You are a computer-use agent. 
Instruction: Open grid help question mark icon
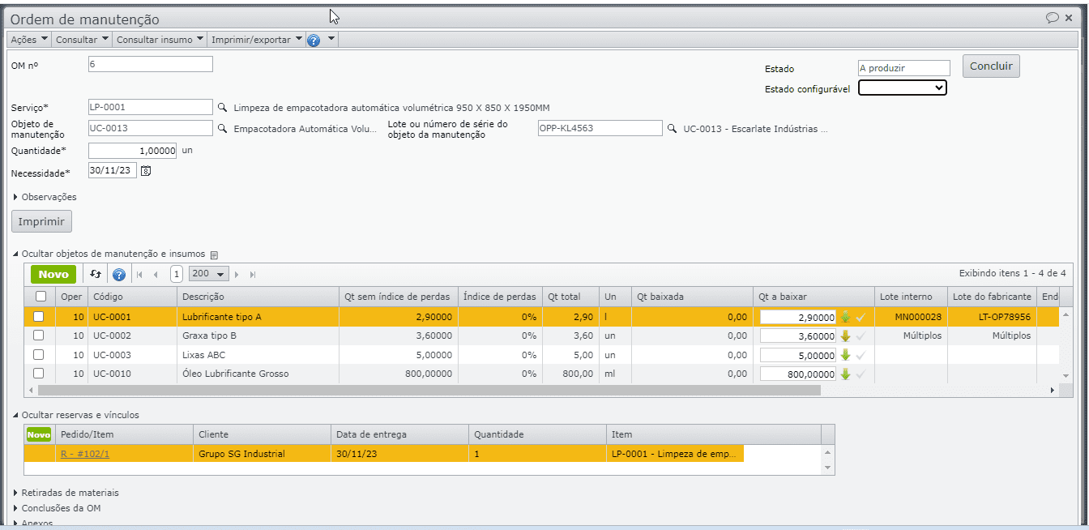click(x=119, y=274)
